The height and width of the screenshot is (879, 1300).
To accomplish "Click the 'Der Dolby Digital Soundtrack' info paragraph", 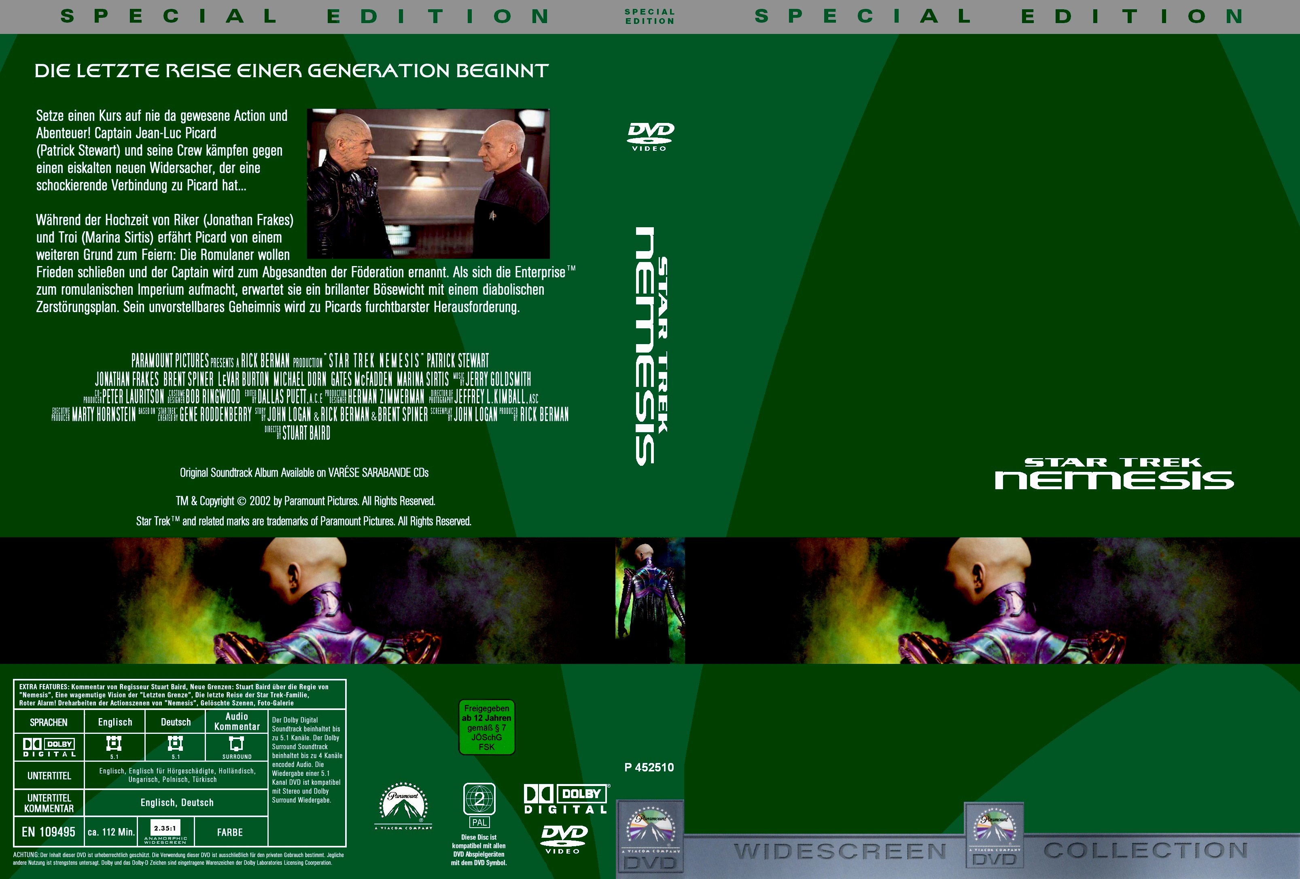I will tap(307, 759).
